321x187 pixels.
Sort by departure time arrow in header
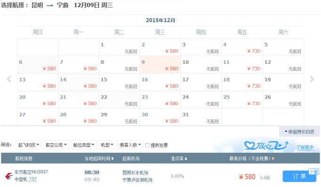point(112,158)
